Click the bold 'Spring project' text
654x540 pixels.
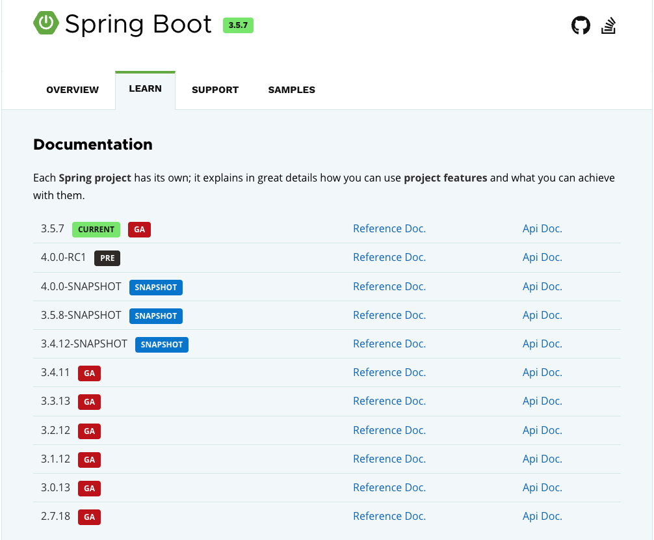tap(95, 178)
